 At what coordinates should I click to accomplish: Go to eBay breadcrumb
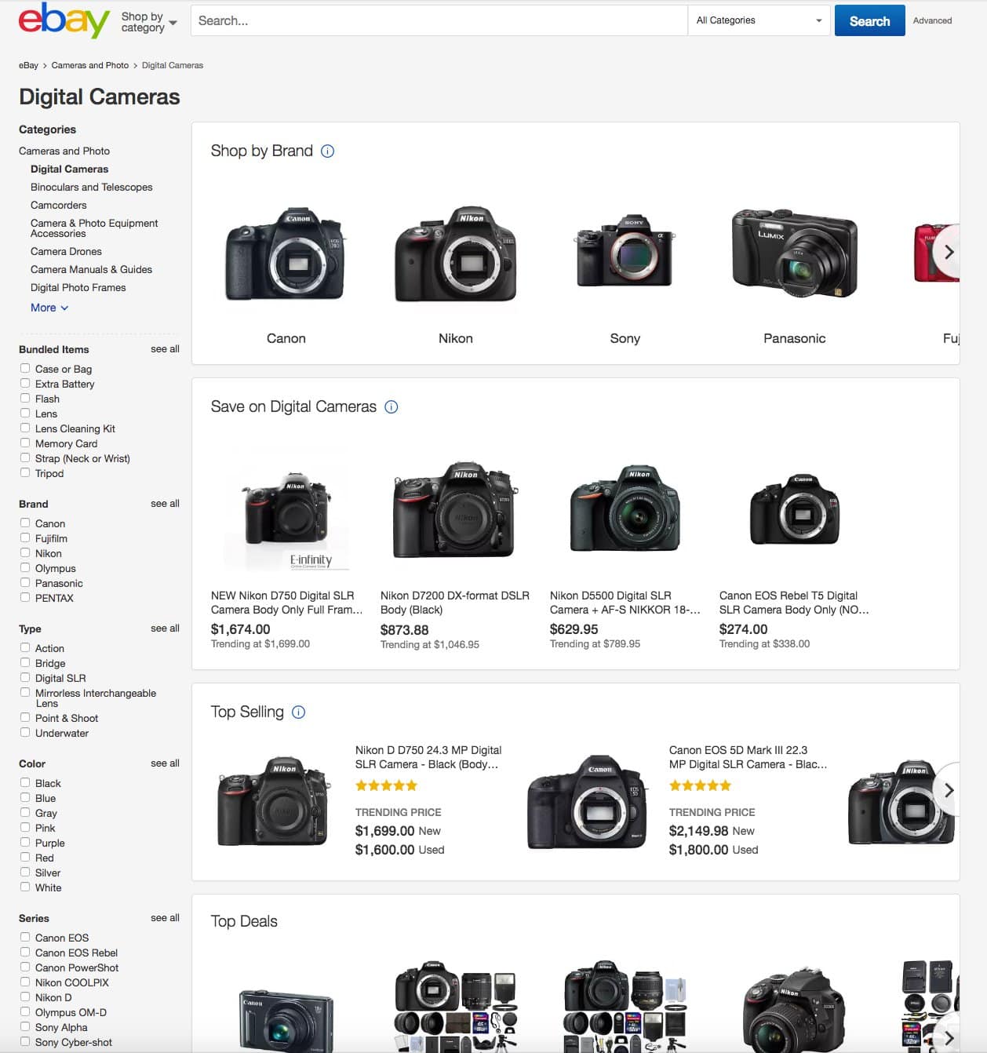[28, 66]
